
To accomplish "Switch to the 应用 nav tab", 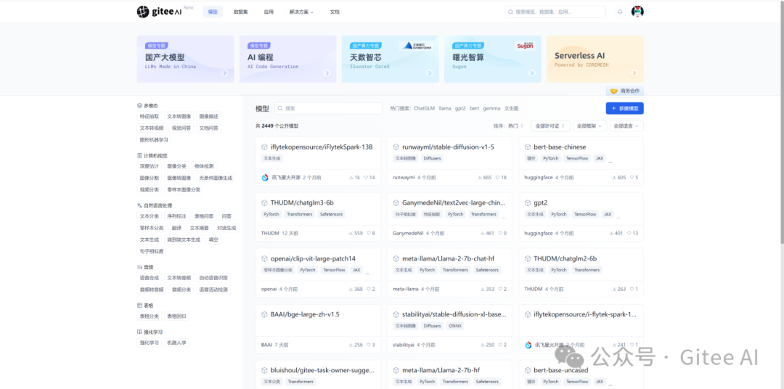I will (x=269, y=12).
